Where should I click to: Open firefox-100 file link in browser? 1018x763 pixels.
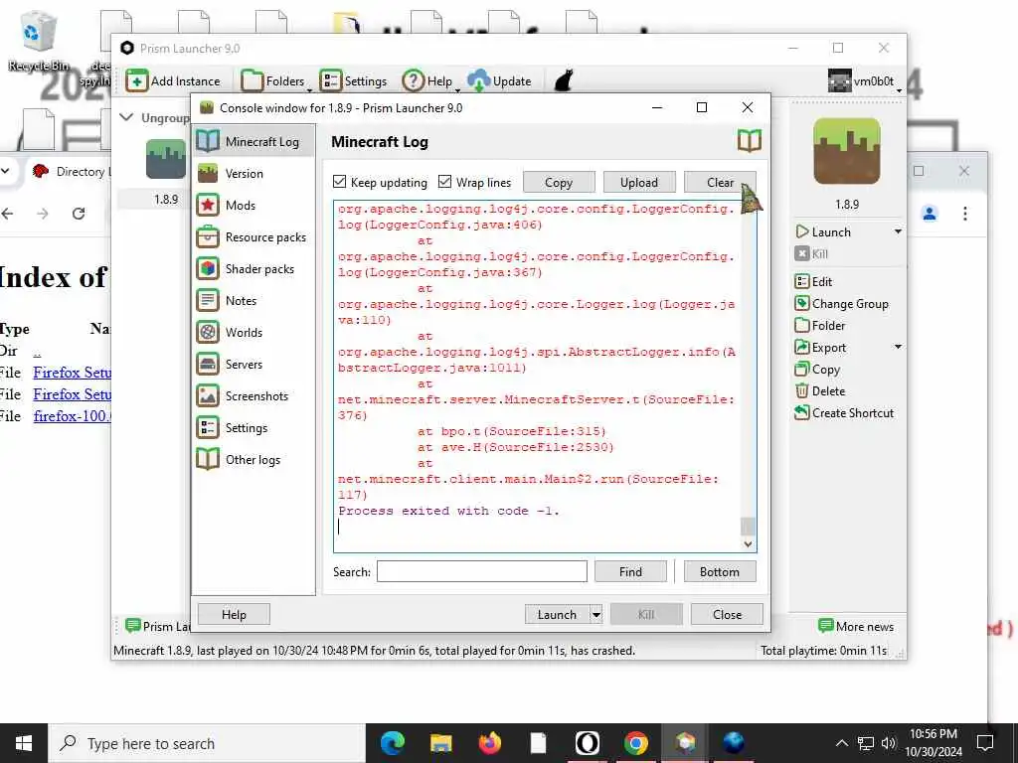72,416
